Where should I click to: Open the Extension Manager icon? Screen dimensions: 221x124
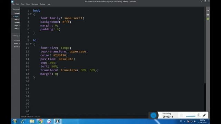coord(208,14)
